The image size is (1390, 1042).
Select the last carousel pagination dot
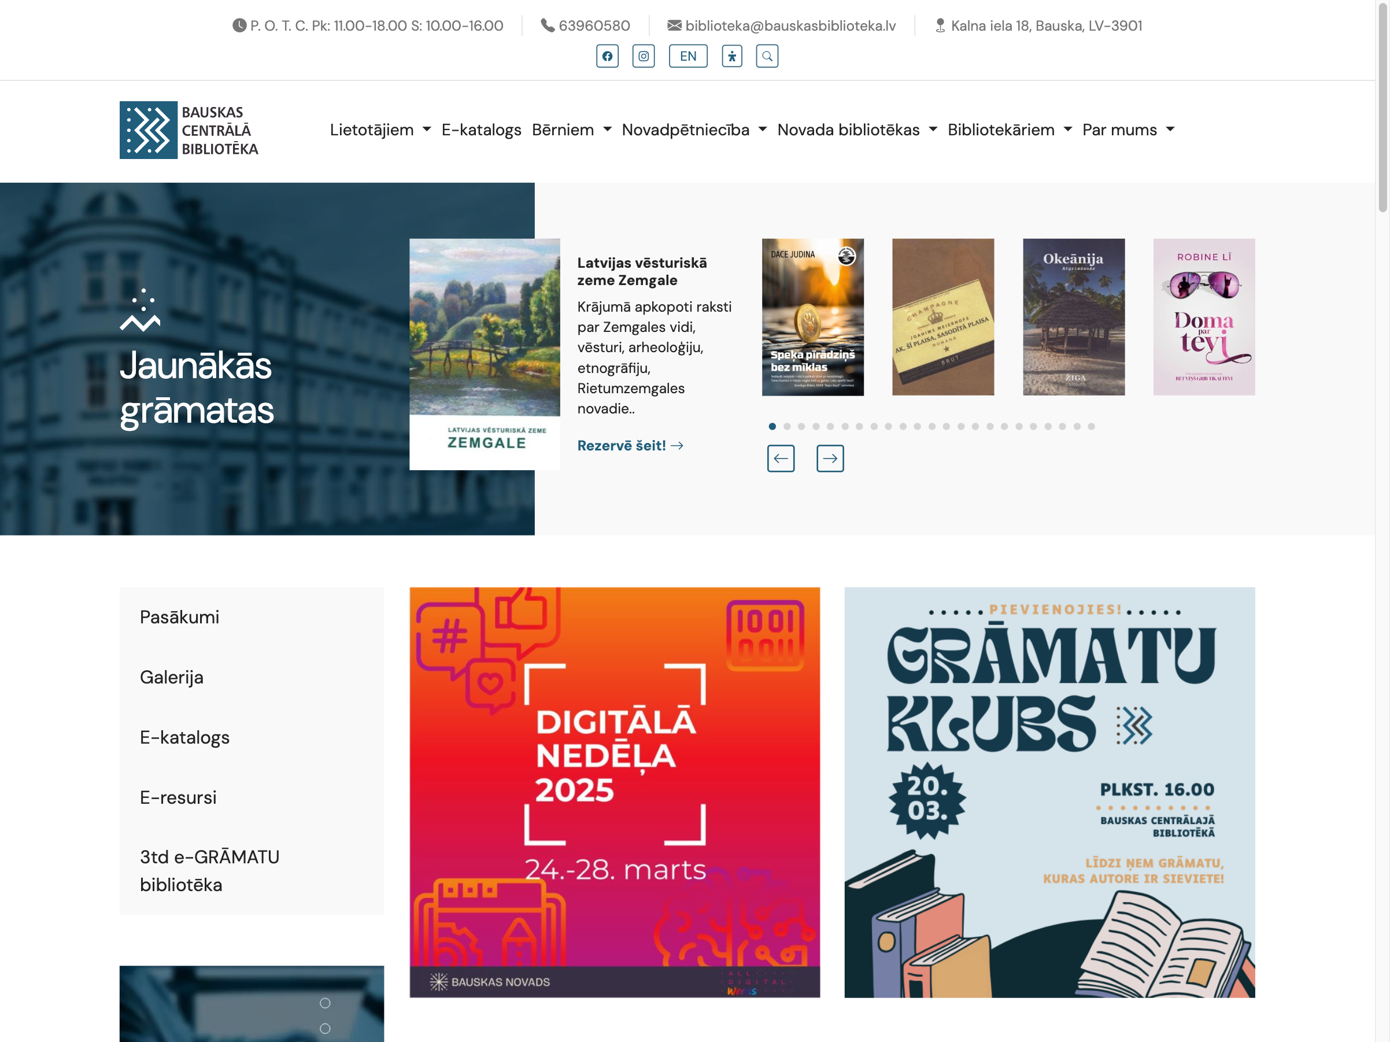click(x=1092, y=426)
